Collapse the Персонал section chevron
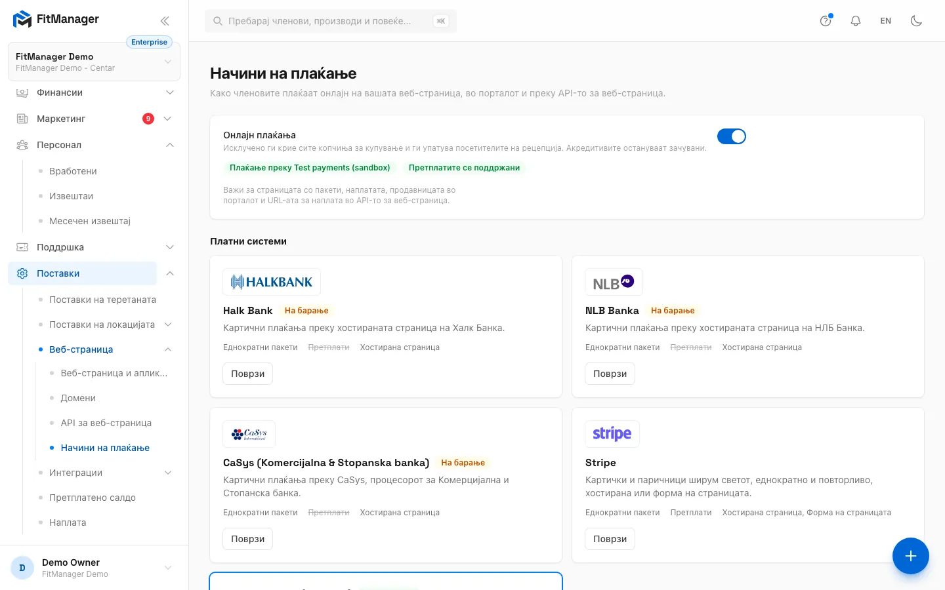Viewport: 945px width, 590px height. point(170,145)
